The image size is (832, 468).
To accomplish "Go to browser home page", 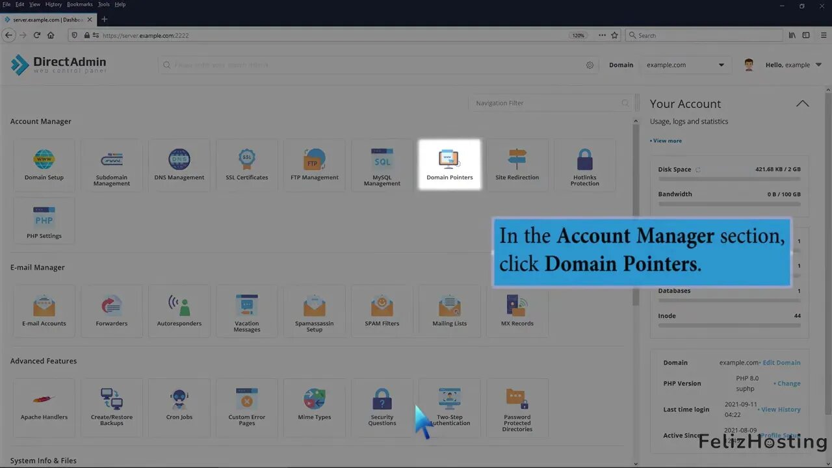I will [x=51, y=35].
